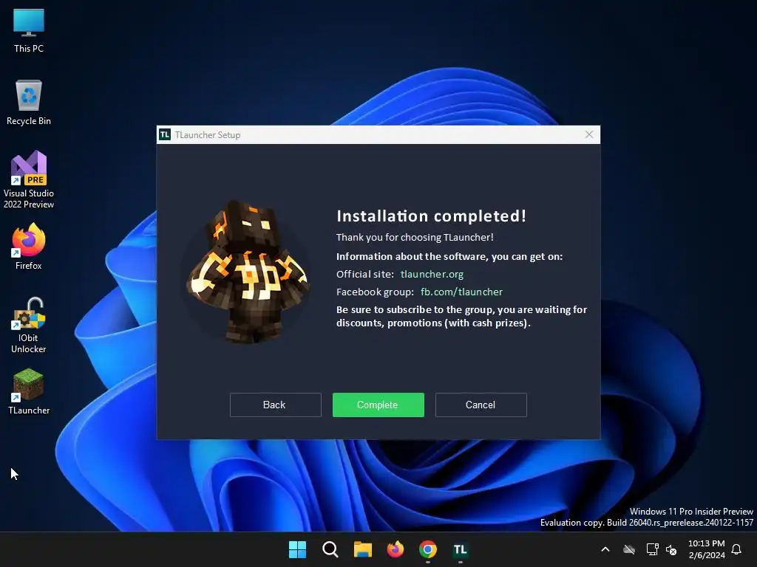Click the green Complete button
Screen dimensions: 757x567
pyautogui.click(x=378, y=405)
